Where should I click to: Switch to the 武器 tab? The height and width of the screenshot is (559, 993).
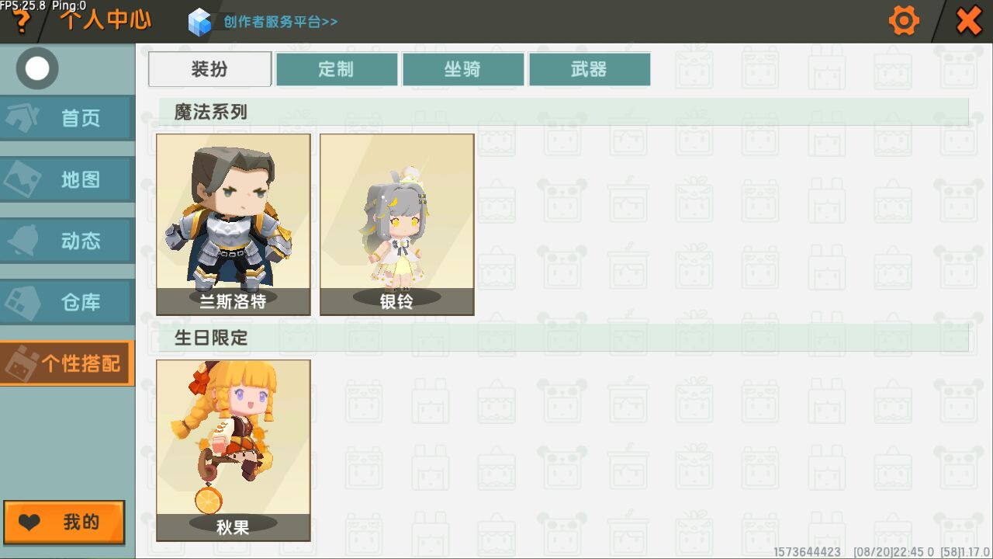point(589,69)
